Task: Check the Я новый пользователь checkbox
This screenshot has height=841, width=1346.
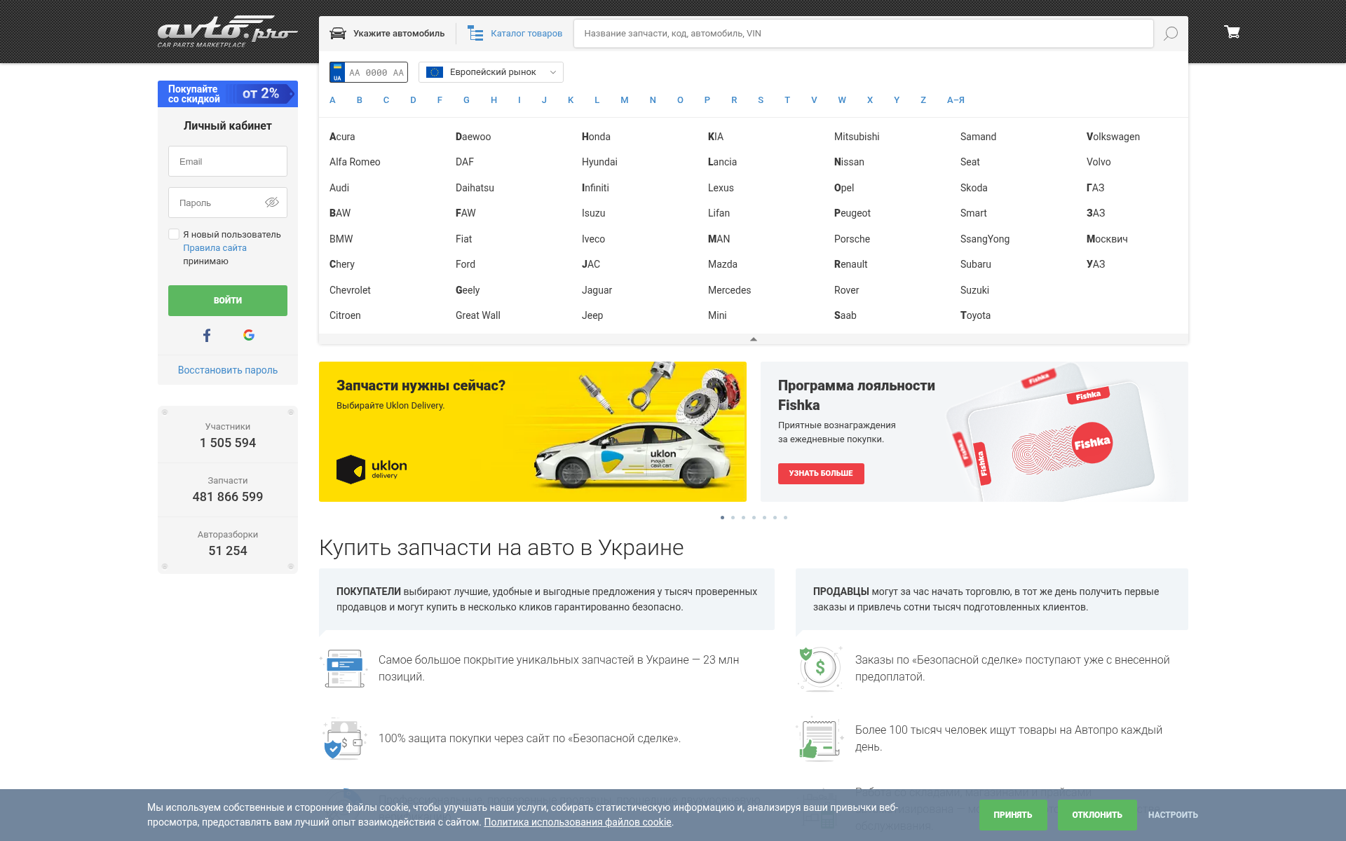Action: (x=174, y=234)
